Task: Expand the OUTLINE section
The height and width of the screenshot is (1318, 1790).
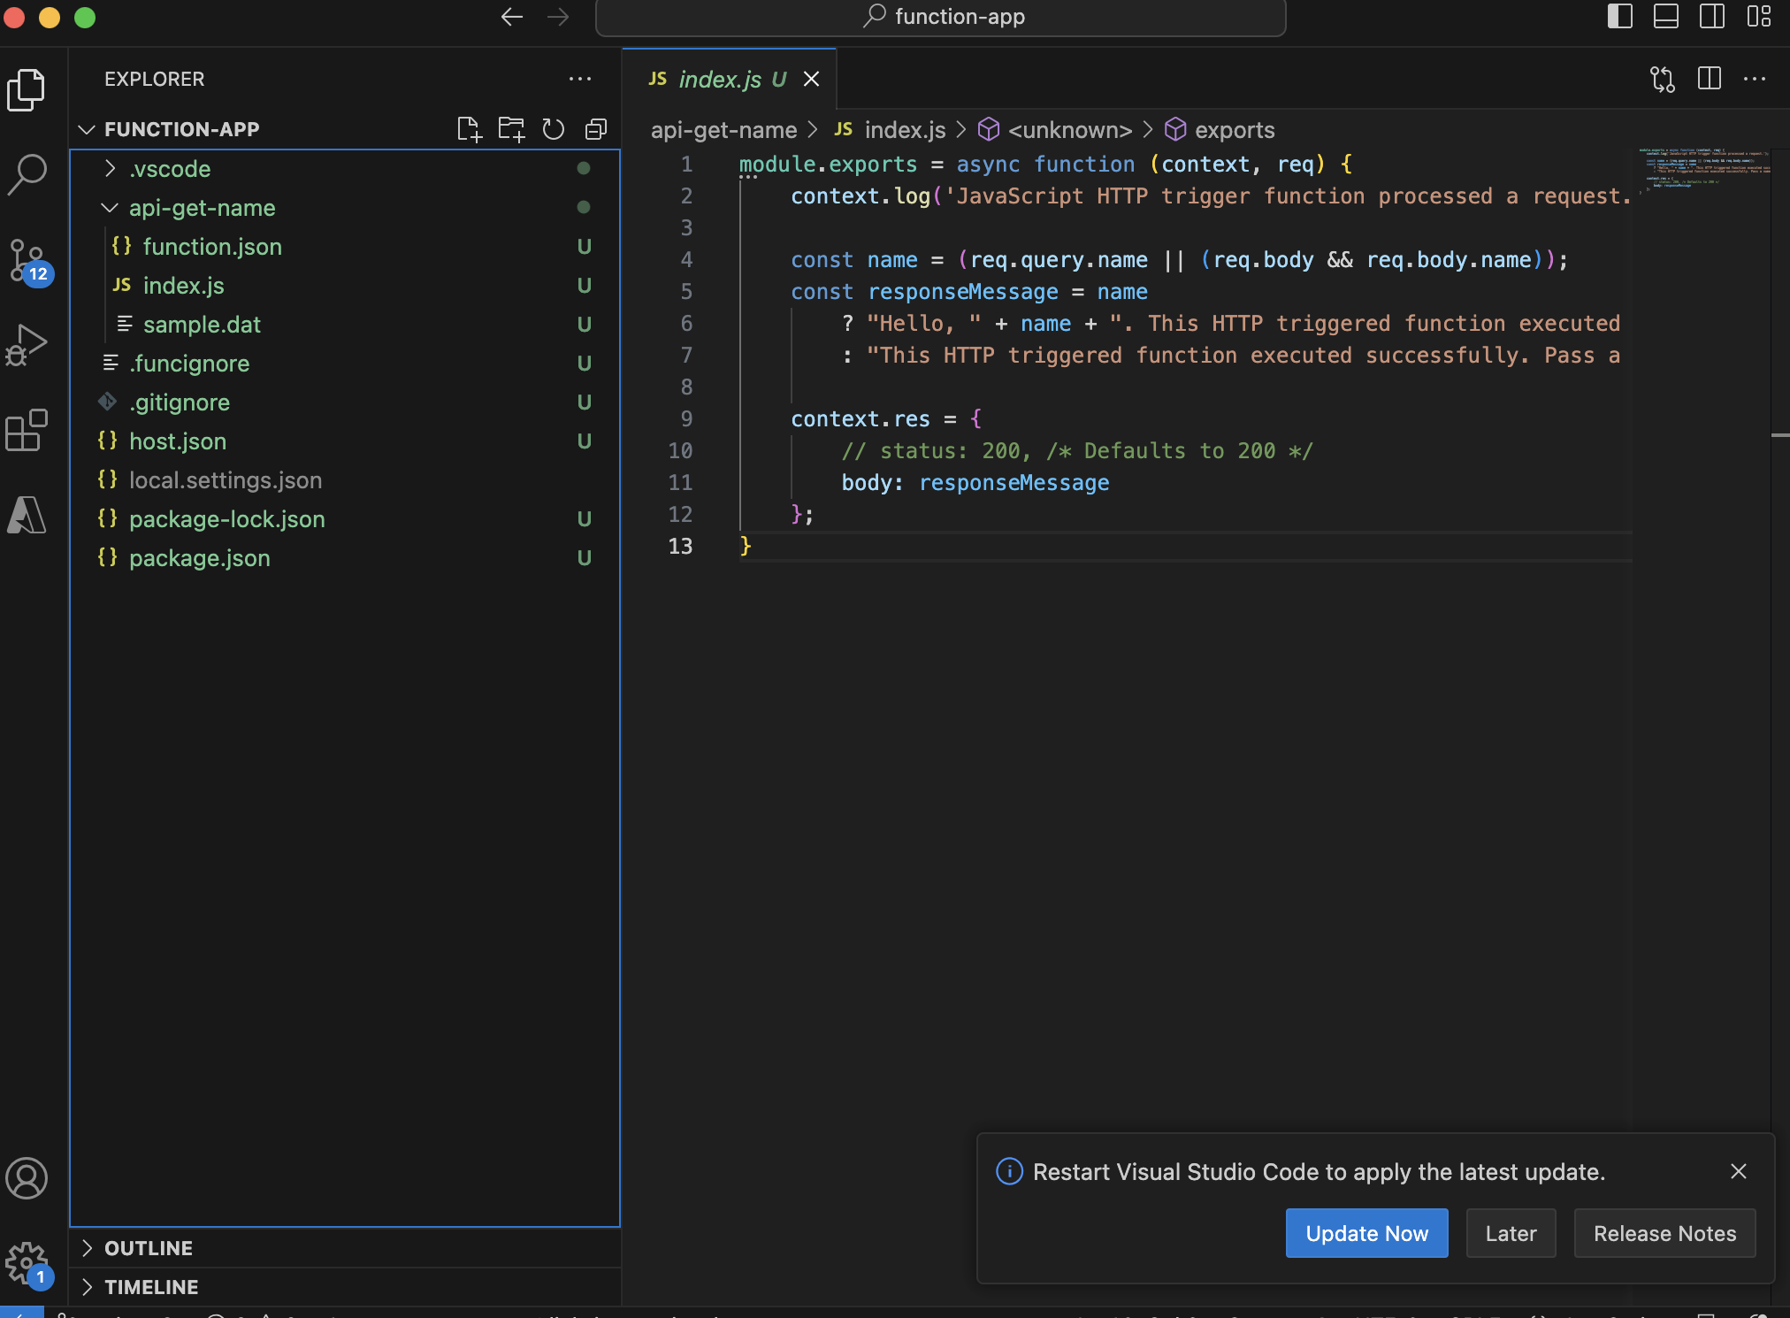Action: click(x=345, y=1248)
